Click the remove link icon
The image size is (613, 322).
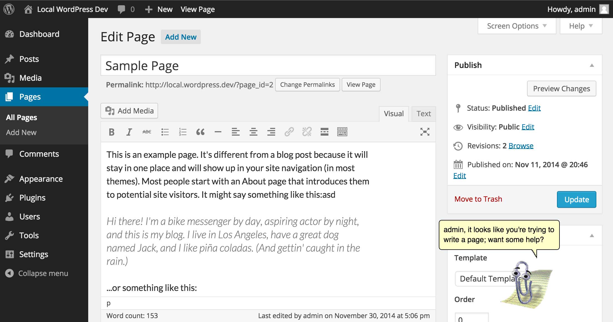pyautogui.click(x=307, y=132)
